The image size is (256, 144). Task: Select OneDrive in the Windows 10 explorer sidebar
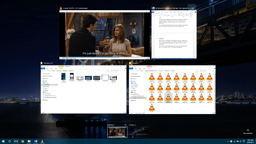click(45, 79)
